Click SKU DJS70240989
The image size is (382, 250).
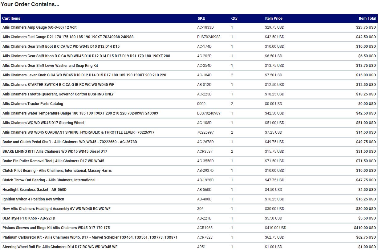pos(209,113)
